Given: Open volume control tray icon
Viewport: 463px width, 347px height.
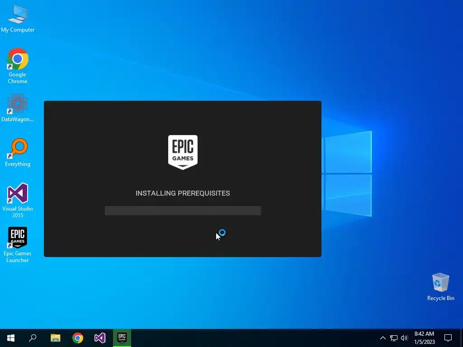Looking at the screenshot, I should coord(404,338).
